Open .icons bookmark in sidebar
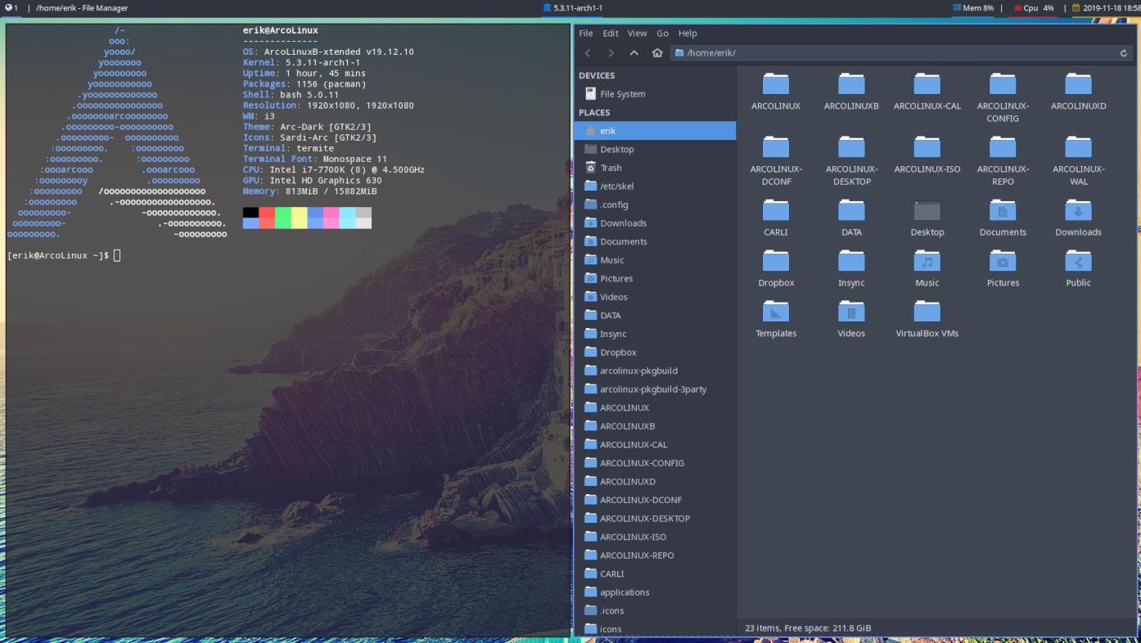 [x=655, y=610]
